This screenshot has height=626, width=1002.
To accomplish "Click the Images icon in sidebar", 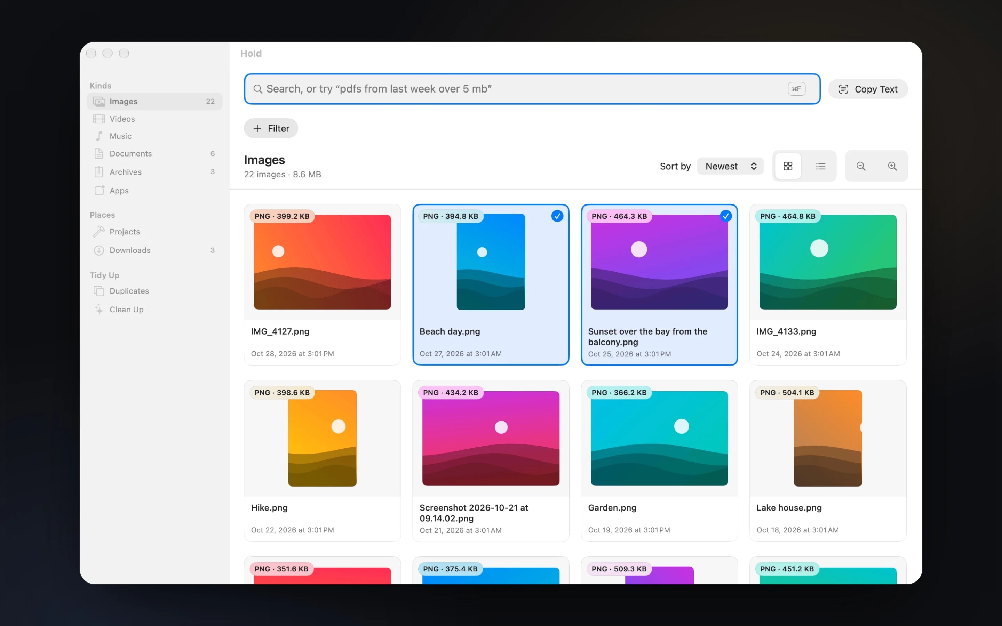I will 99,102.
